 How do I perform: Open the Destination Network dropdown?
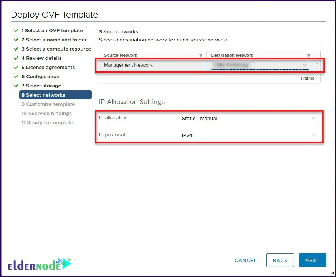point(260,65)
